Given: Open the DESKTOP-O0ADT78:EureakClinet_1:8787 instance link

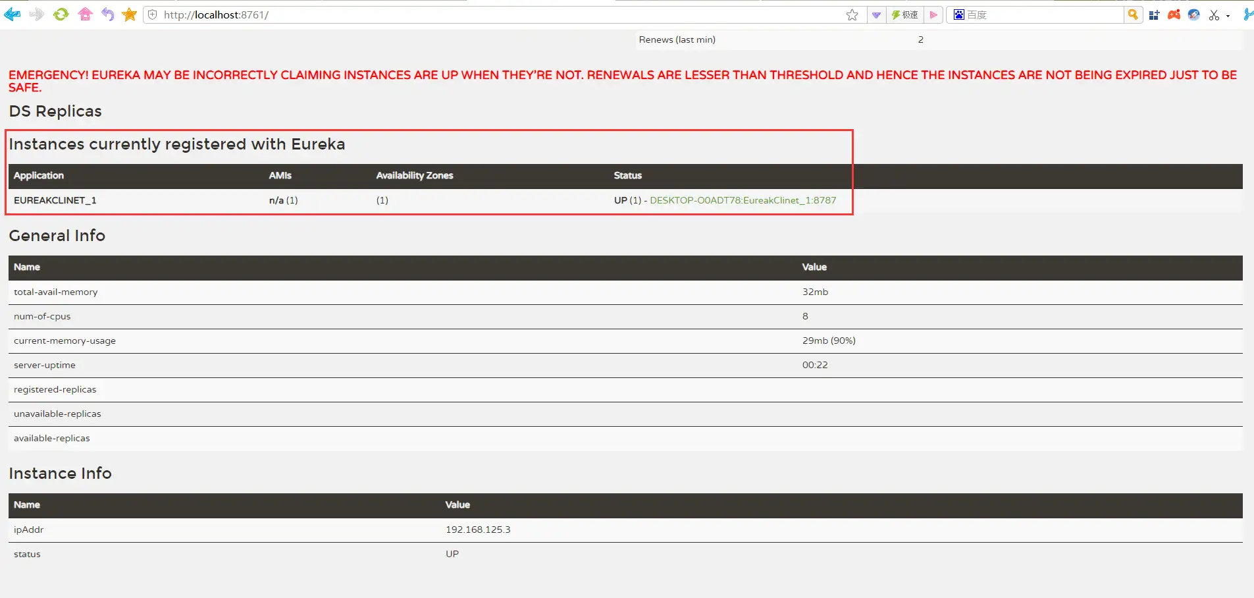Looking at the screenshot, I should [x=743, y=200].
